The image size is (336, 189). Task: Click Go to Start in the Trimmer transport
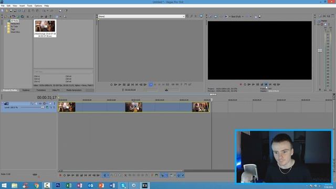(132, 85)
